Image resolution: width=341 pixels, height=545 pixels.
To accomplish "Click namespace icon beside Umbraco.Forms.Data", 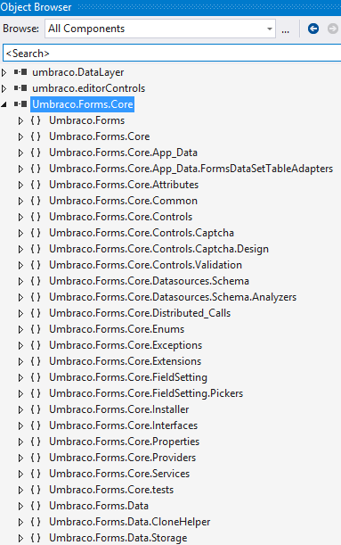I will pyautogui.click(x=36, y=506).
